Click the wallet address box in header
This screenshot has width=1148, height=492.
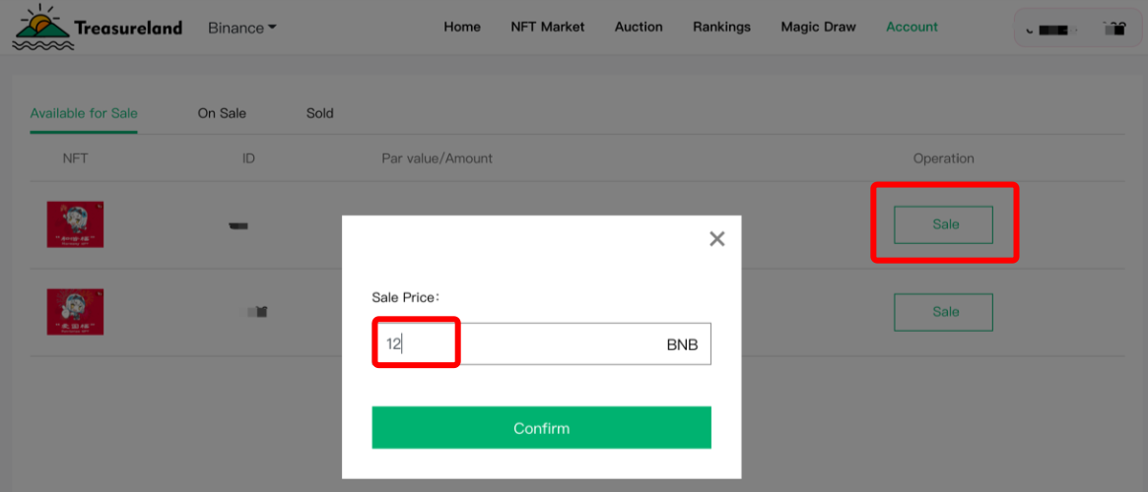point(1076,30)
